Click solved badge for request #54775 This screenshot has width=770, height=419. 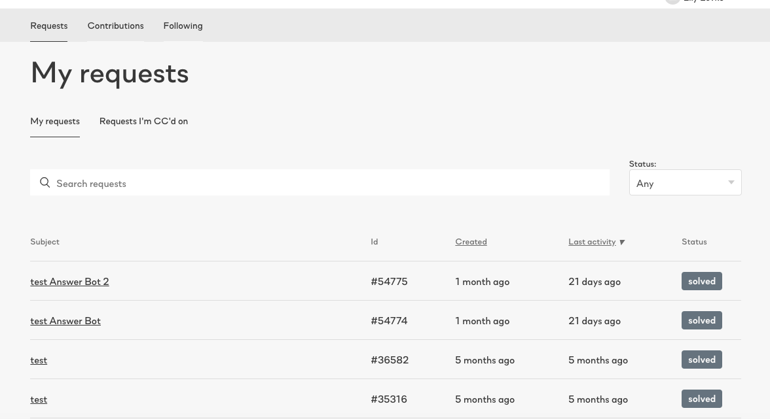(x=702, y=281)
